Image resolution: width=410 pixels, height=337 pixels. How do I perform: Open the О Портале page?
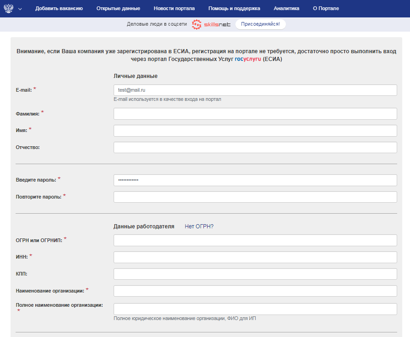coord(326,8)
